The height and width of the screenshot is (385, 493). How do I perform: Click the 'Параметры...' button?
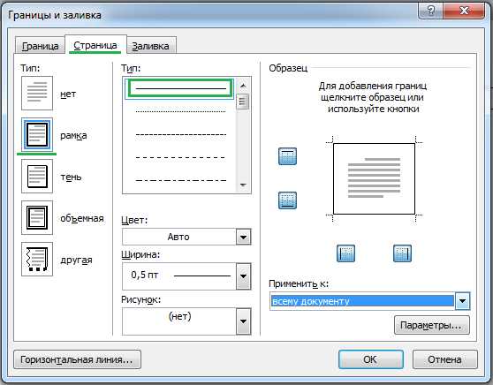click(431, 325)
